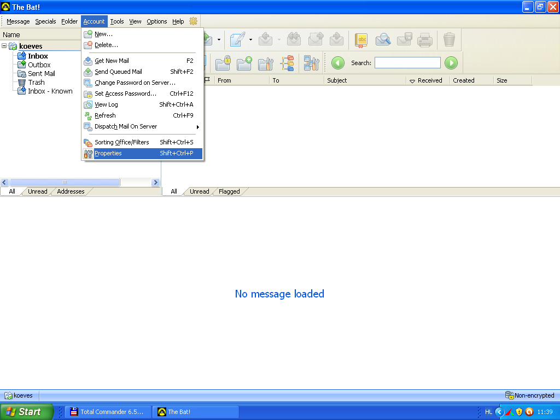Open the Help menu
This screenshot has height=420, width=560.
(x=178, y=21)
